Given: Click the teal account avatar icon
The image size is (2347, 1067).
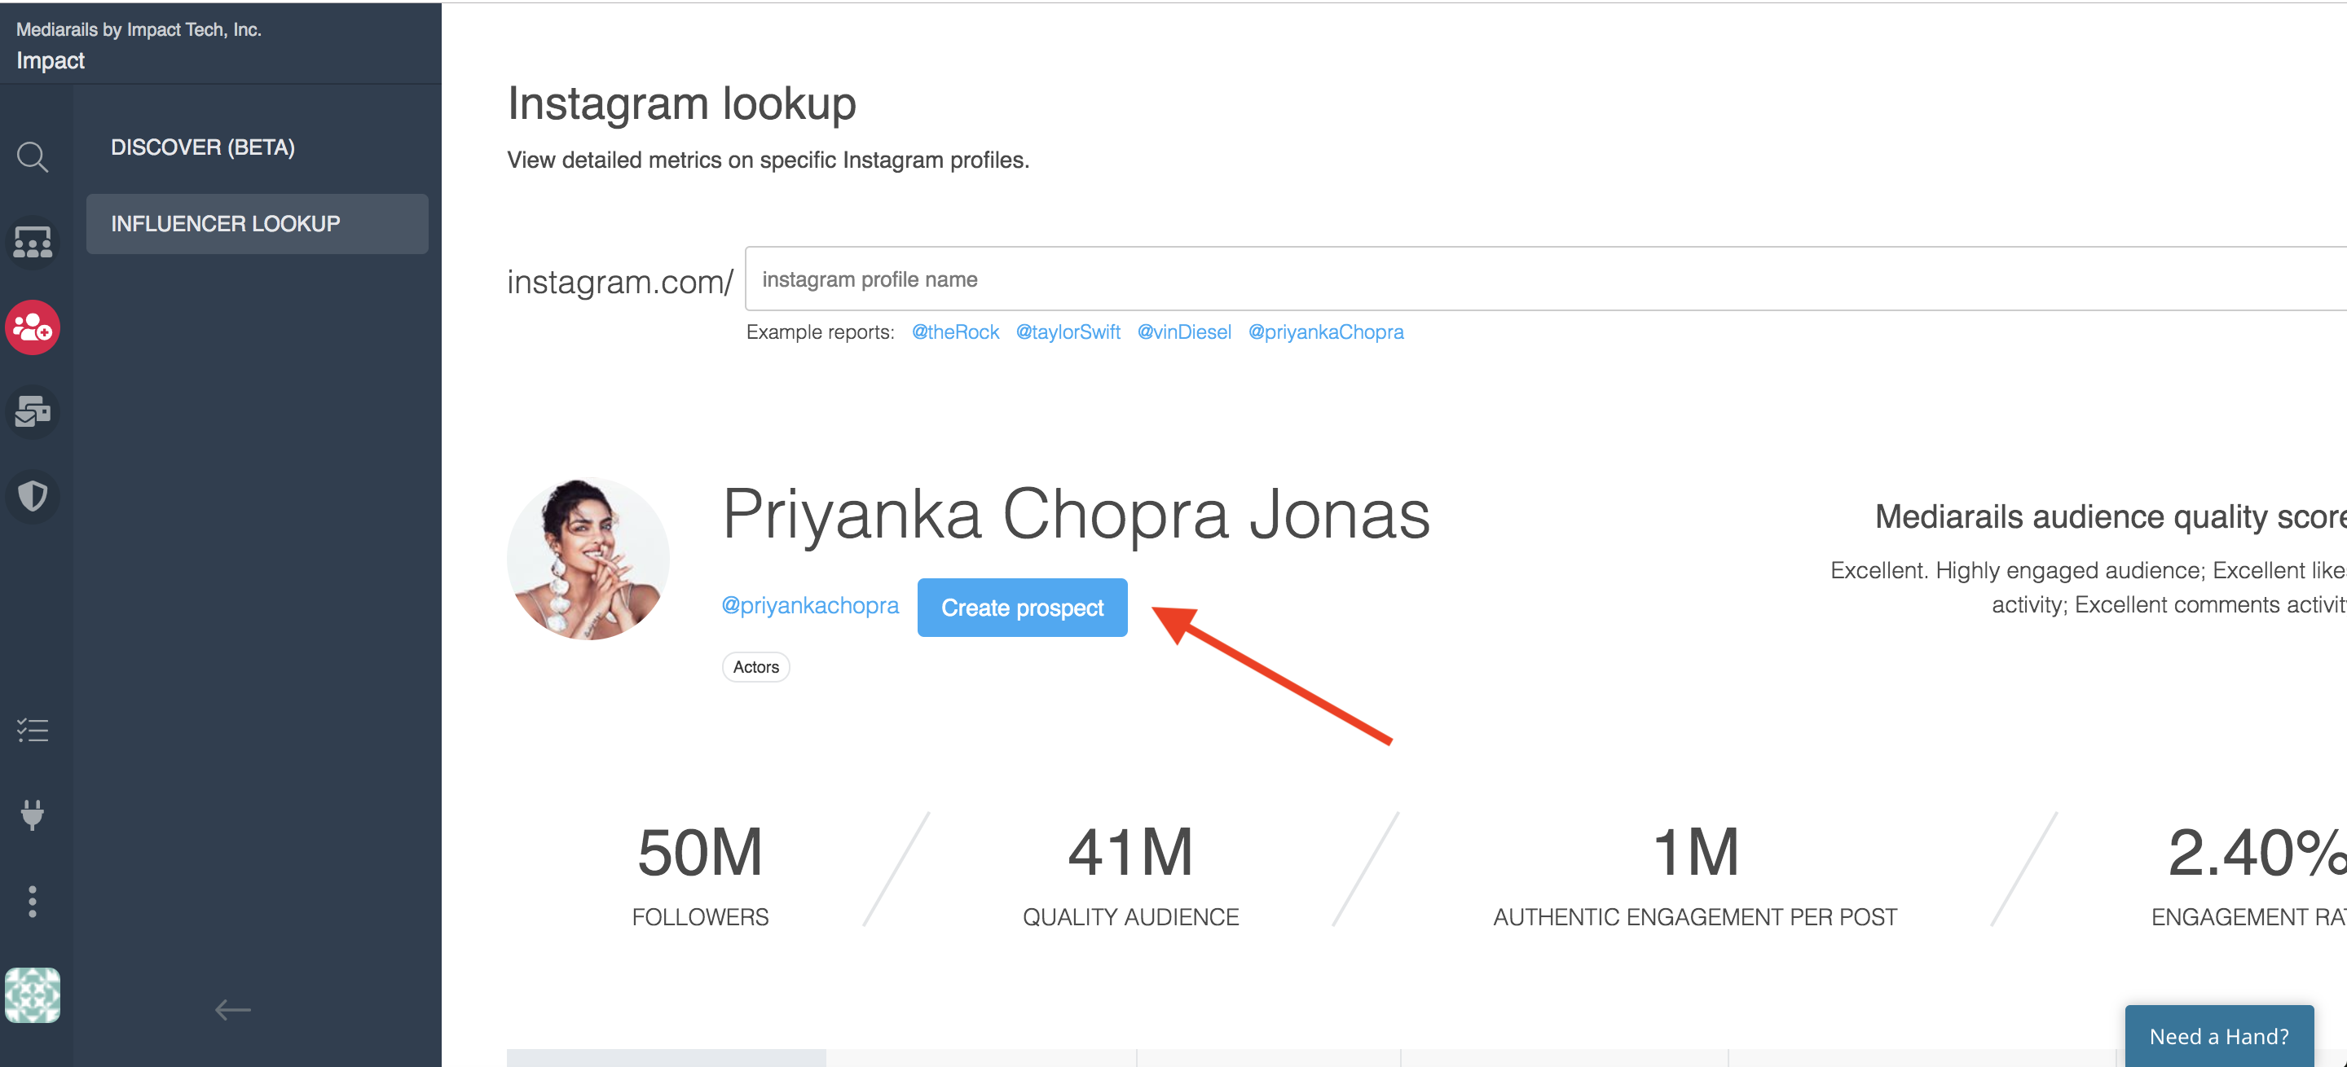Looking at the screenshot, I should 33,995.
